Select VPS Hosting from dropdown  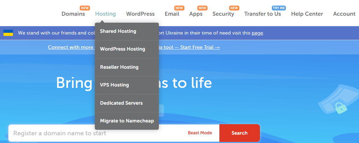[127, 85]
